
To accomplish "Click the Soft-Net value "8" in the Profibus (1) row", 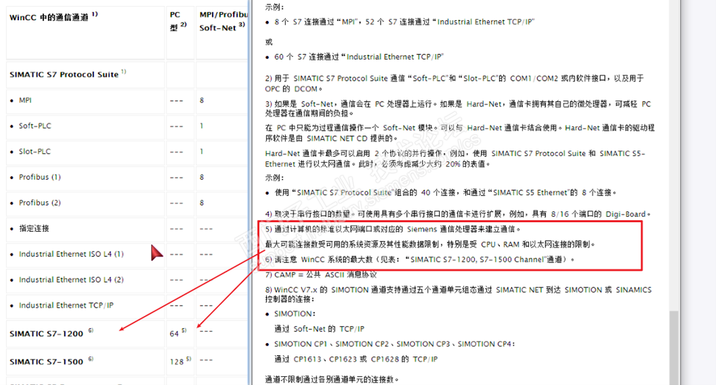I will pyautogui.click(x=202, y=177).
